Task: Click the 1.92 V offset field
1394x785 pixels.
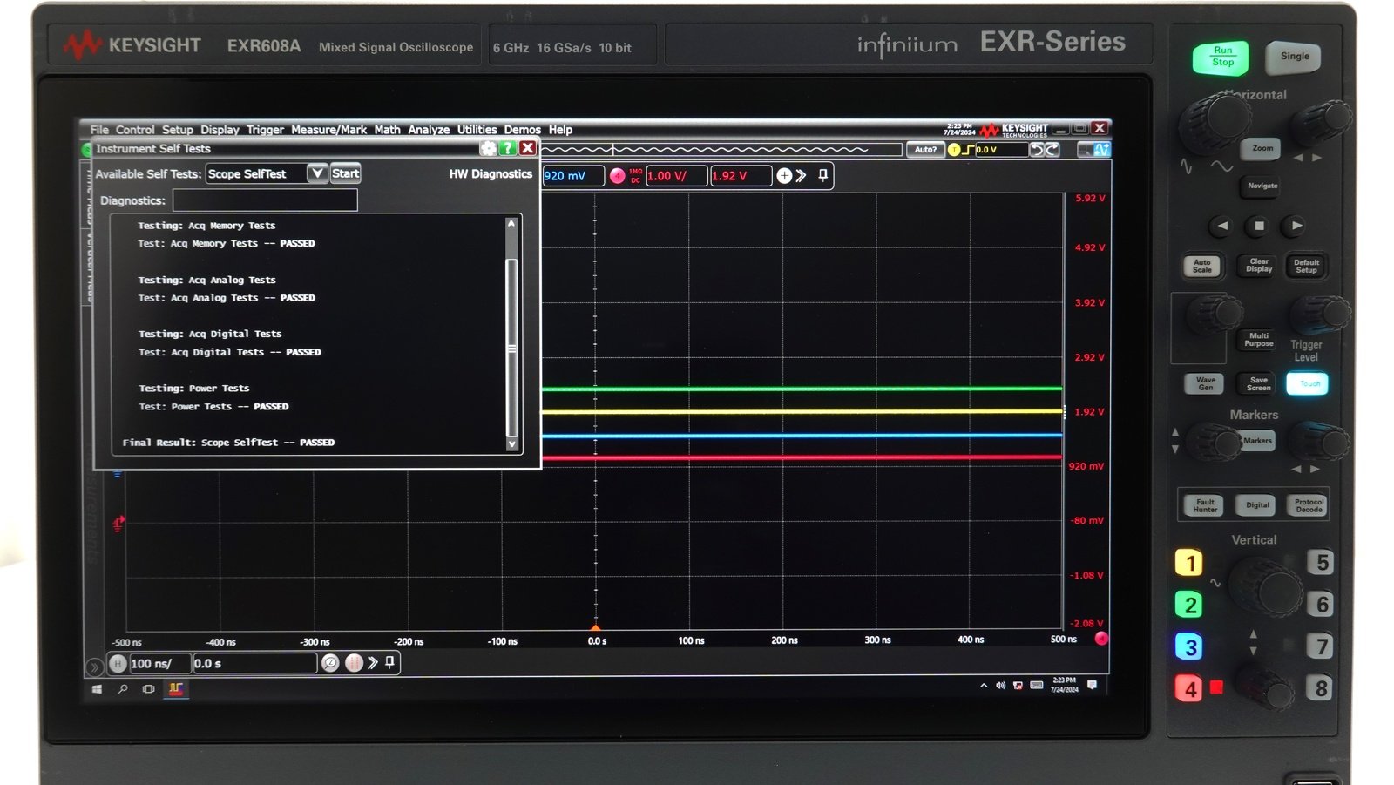Action: click(741, 176)
